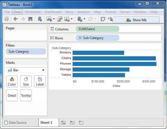Open the Analysis menu
Screen dimensions: 167x129
[83, 12]
